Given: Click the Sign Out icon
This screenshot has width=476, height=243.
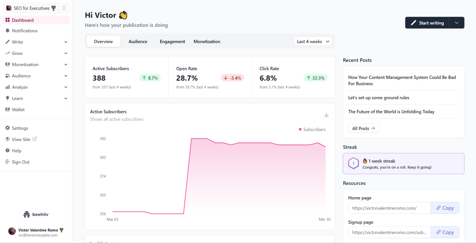Looking at the screenshot, I should [7, 162].
